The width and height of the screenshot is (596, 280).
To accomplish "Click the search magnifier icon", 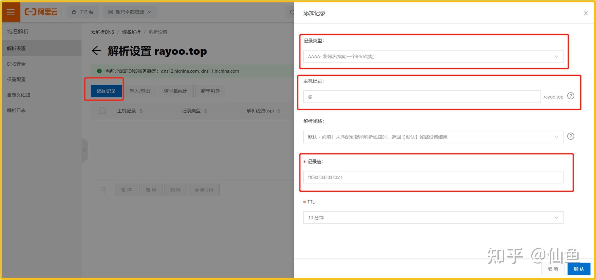I will tap(292, 12).
